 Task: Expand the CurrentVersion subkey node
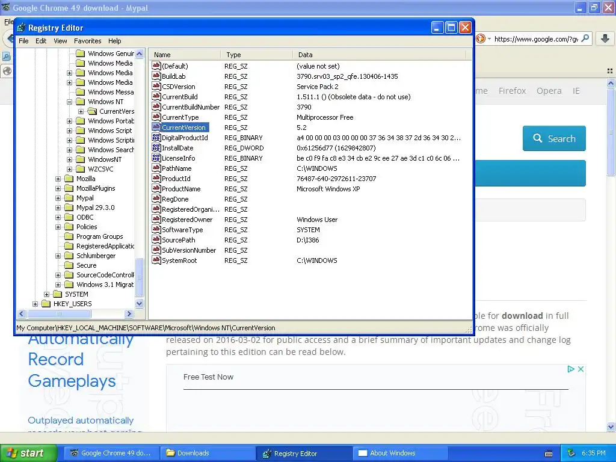pos(81,111)
